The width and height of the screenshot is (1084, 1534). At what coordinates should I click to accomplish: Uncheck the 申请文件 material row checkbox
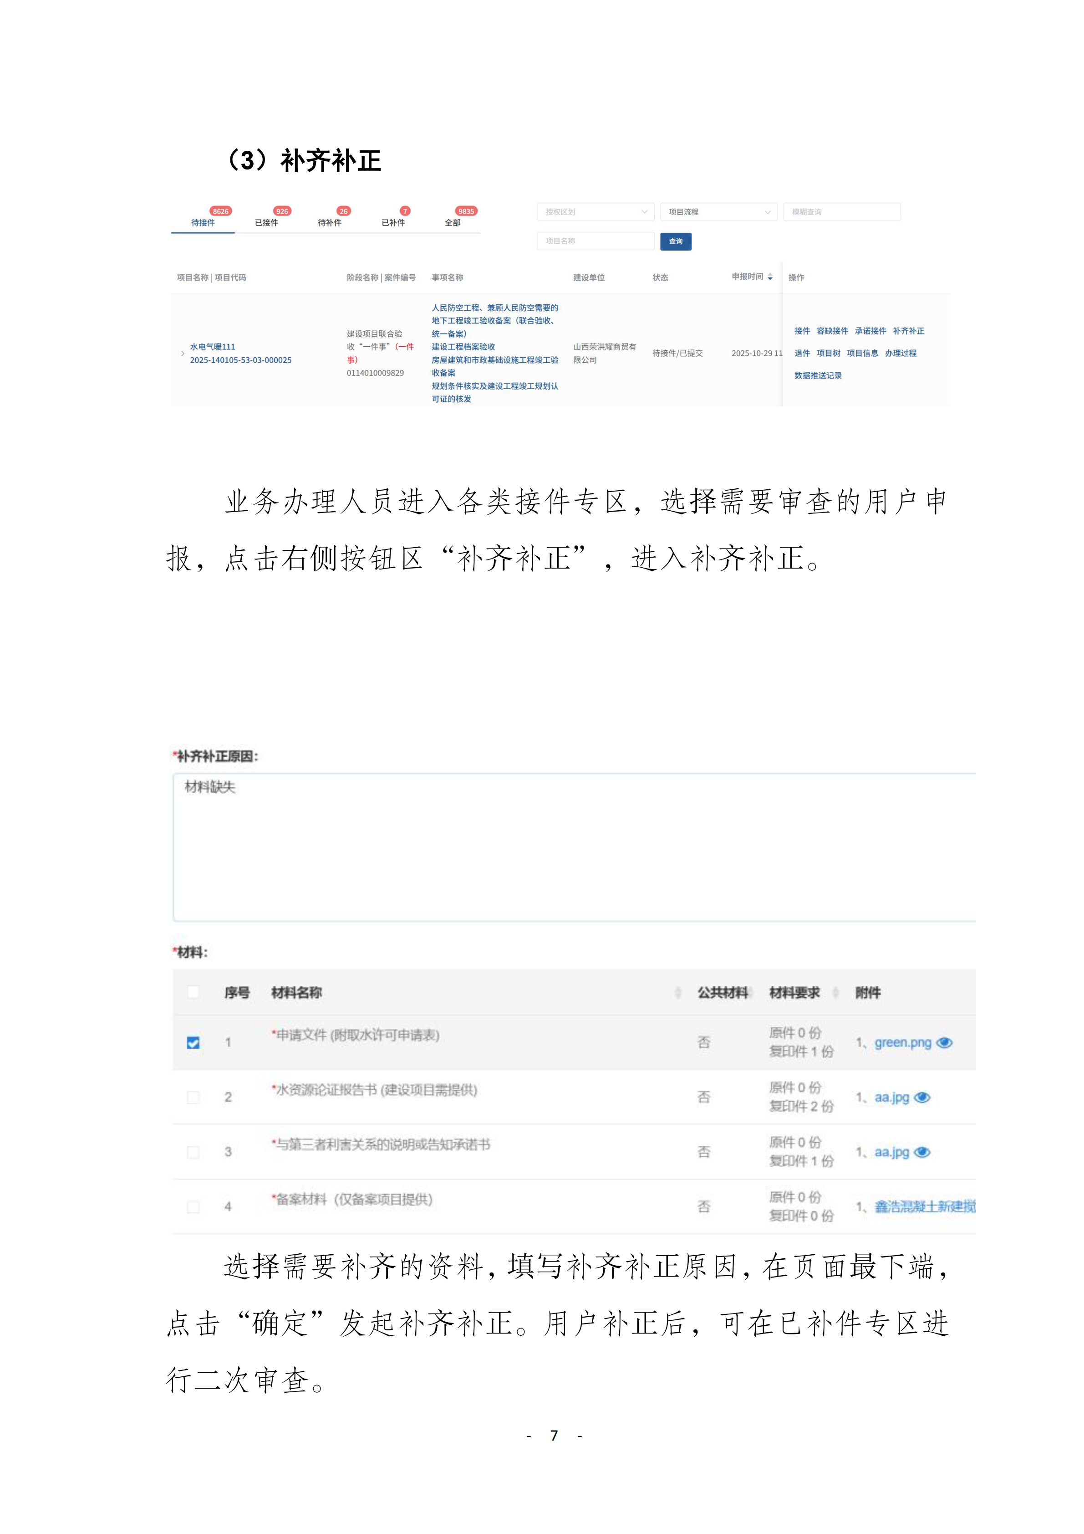coord(193,1042)
